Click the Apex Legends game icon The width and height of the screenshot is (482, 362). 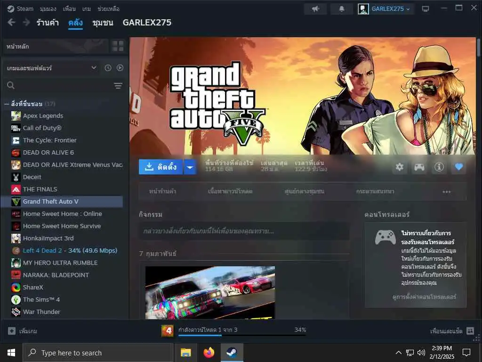point(16,116)
